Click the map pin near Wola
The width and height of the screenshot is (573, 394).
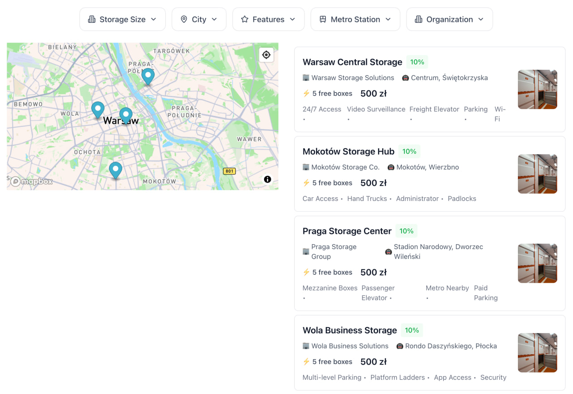point(98,109)
